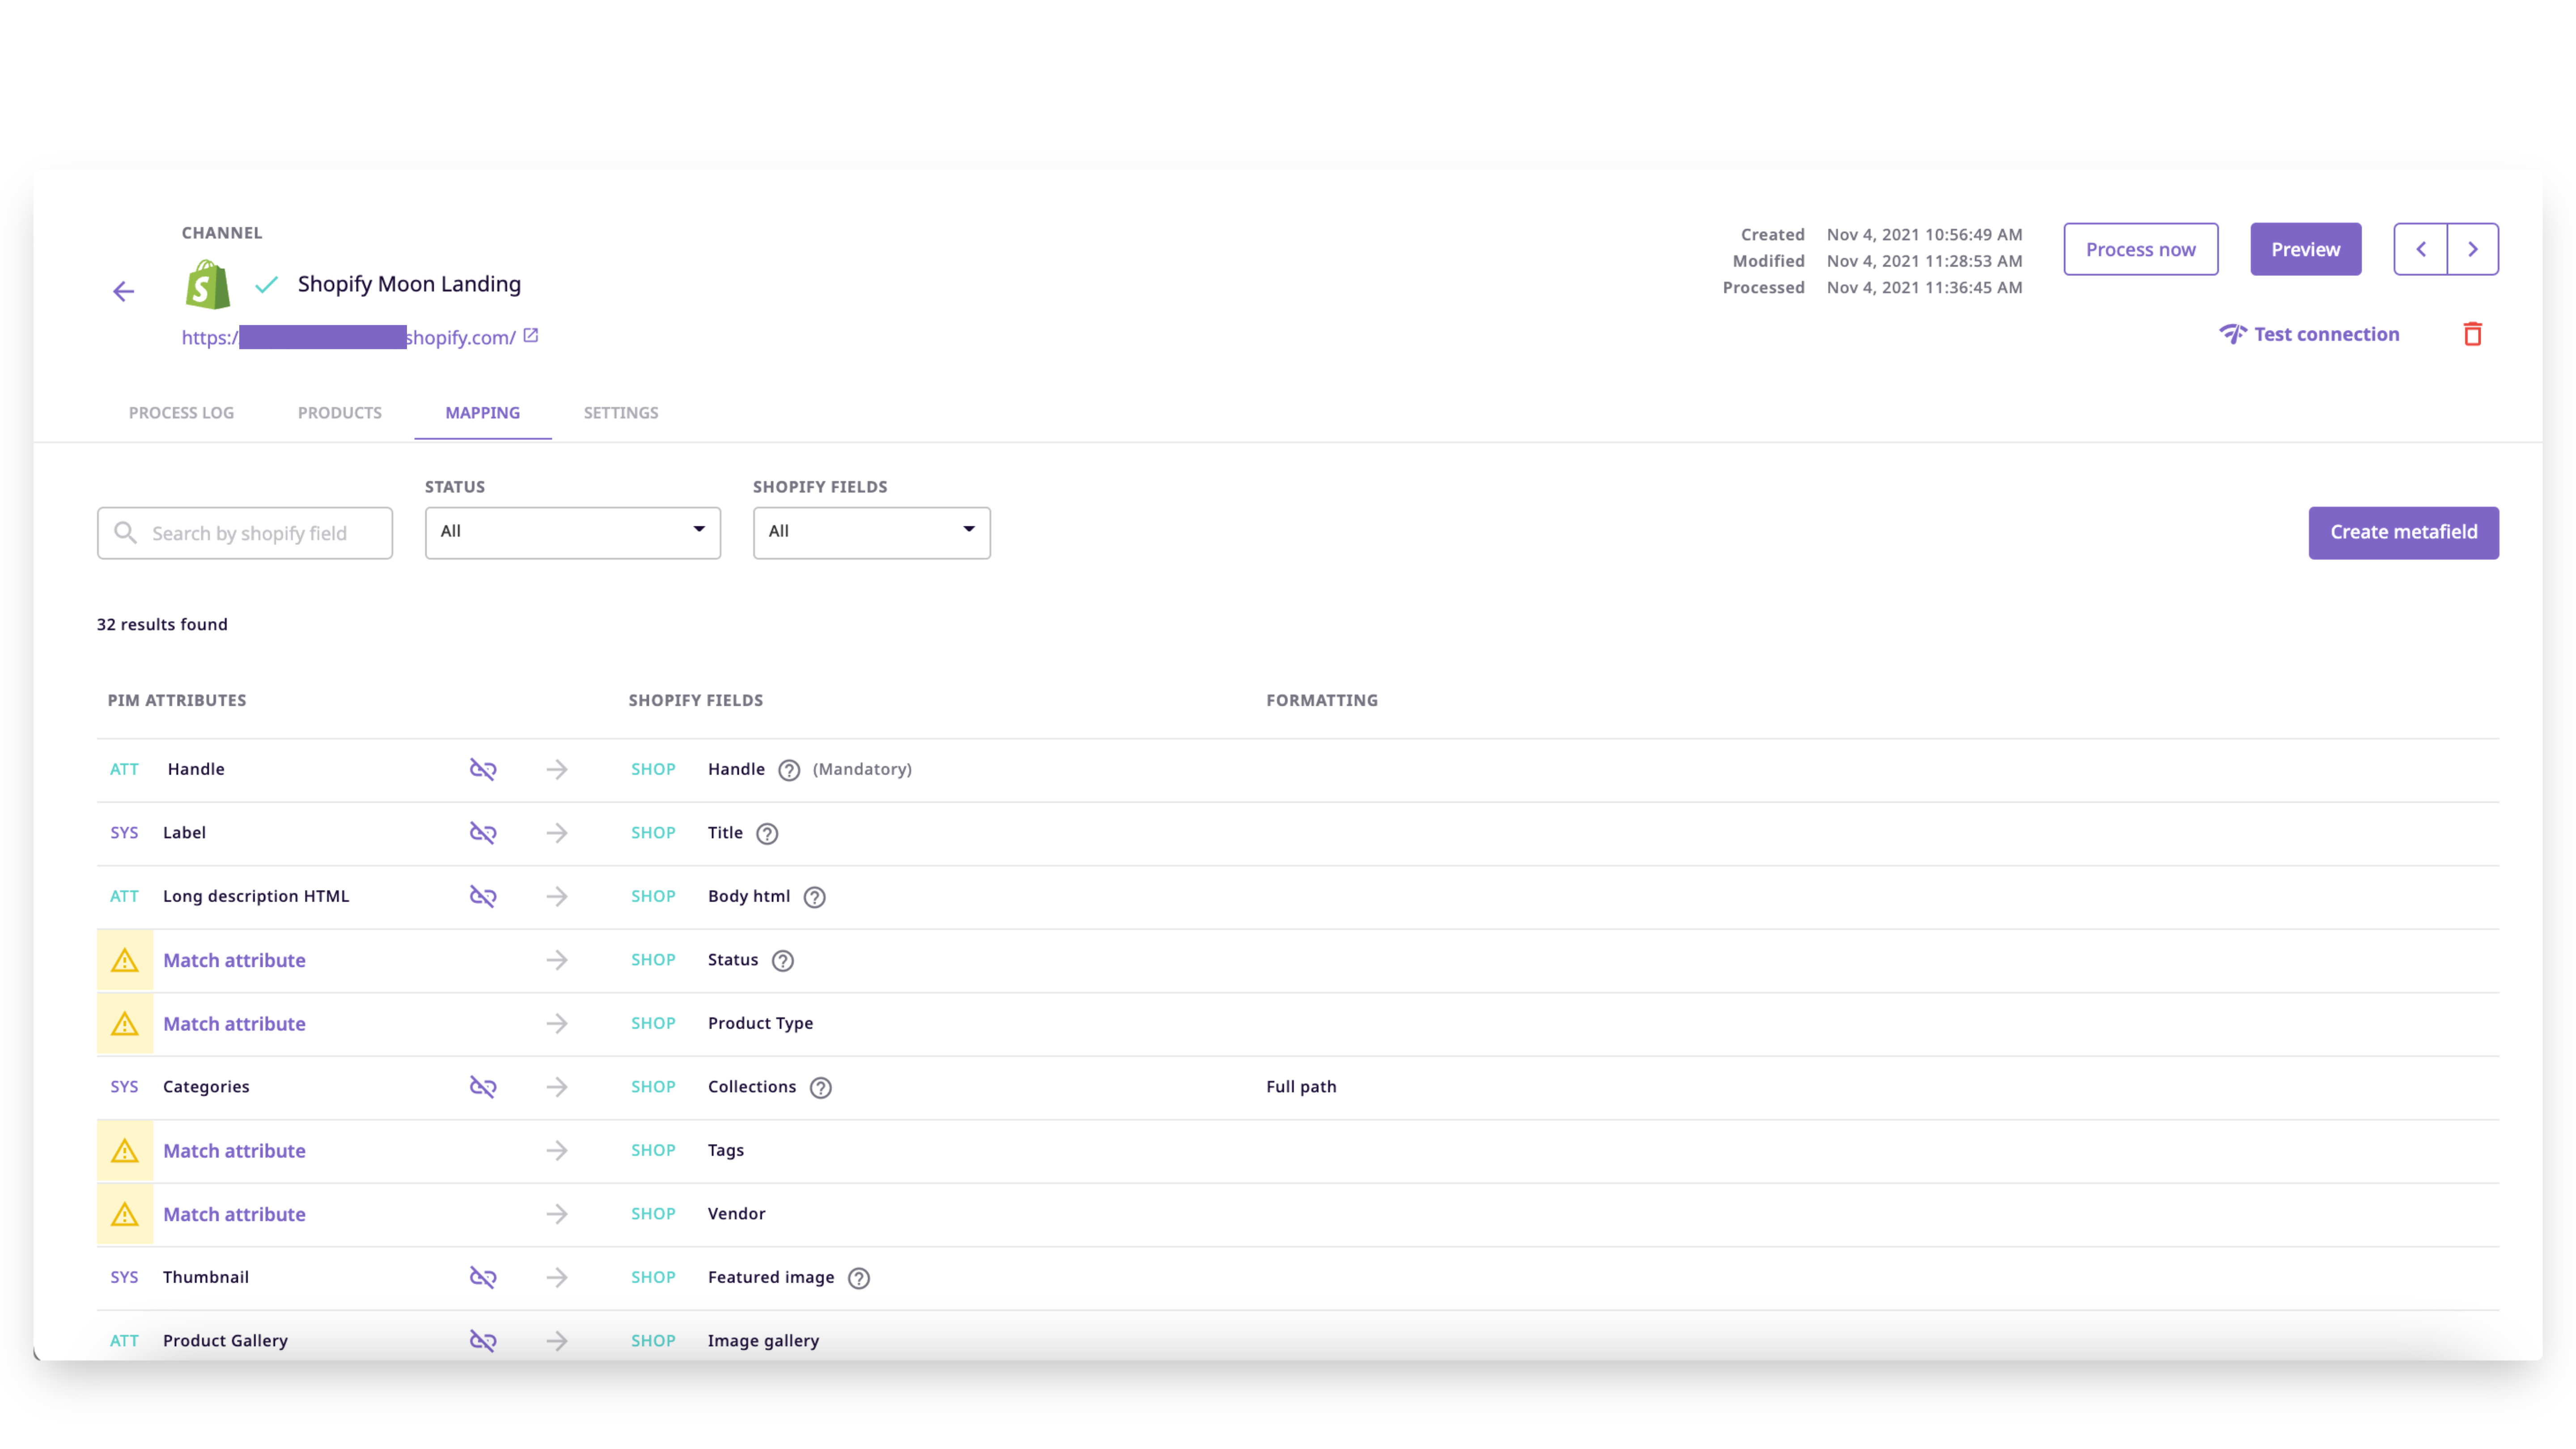Go to the next channel with the right chevron

click(x=2473, y=249)
